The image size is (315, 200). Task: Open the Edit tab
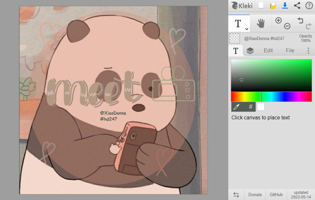pos(268,50)
